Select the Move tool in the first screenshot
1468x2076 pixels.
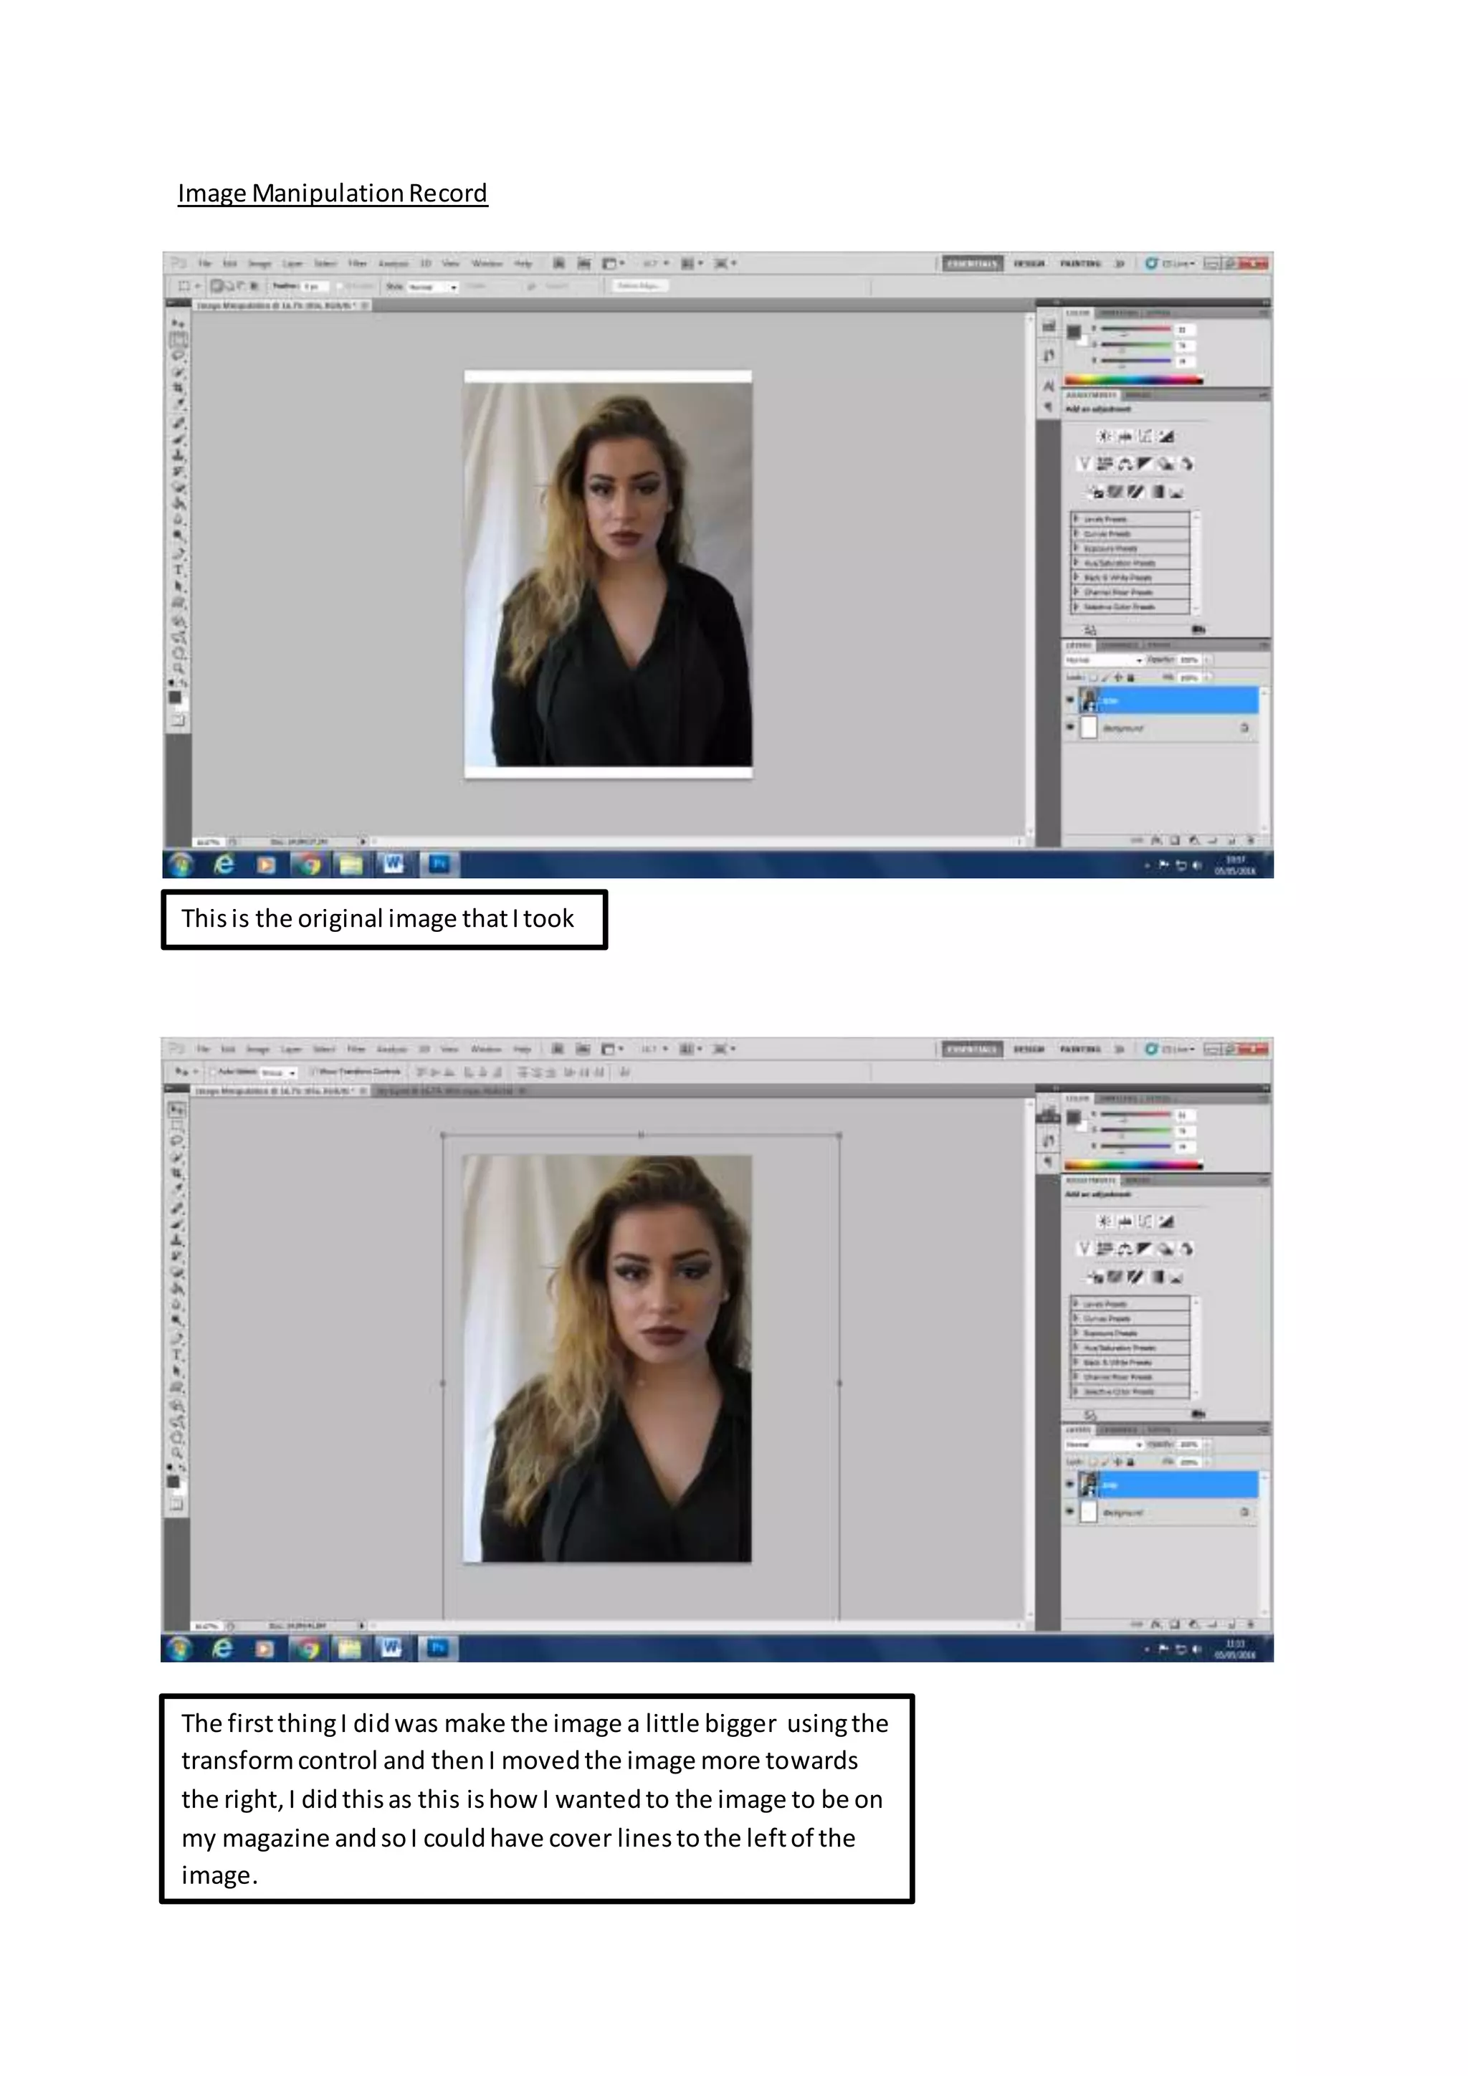click(x=178, y=324)
